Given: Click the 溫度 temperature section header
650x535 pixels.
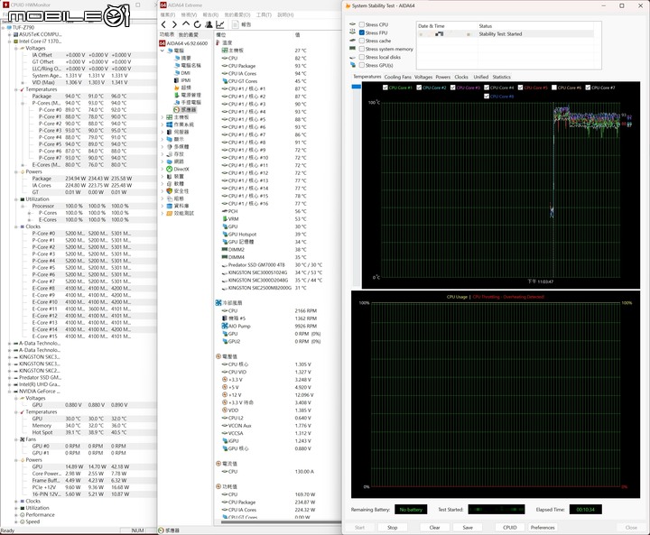Looking at the screenshot, I should pos(225,42).
